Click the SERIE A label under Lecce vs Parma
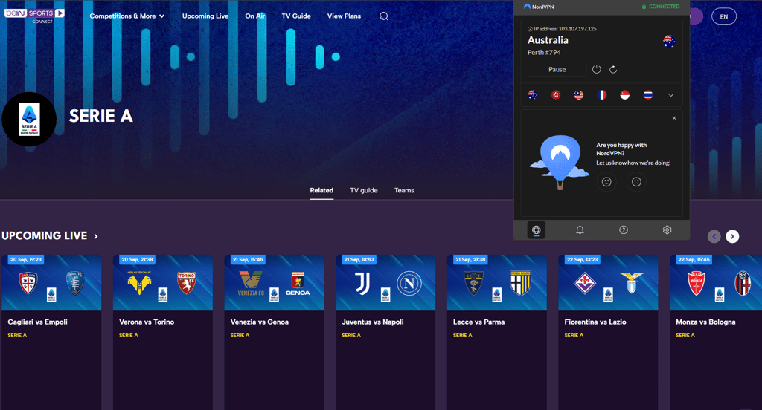762x410 pixels. (463, 335)
